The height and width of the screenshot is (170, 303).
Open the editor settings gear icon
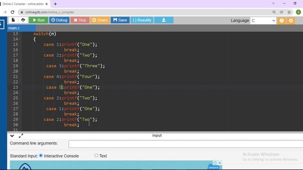click(x=291, y=21)
